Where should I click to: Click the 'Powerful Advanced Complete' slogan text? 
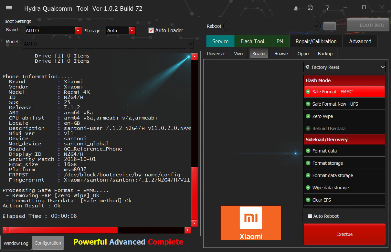point(128,242)
